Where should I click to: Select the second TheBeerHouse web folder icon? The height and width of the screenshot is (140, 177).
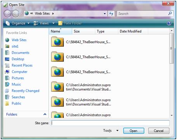57,57
